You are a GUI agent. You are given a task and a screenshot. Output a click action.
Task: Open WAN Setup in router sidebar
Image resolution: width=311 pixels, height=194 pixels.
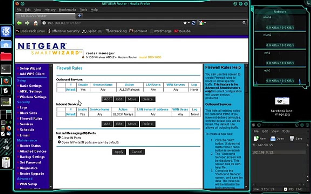point(28,184)
